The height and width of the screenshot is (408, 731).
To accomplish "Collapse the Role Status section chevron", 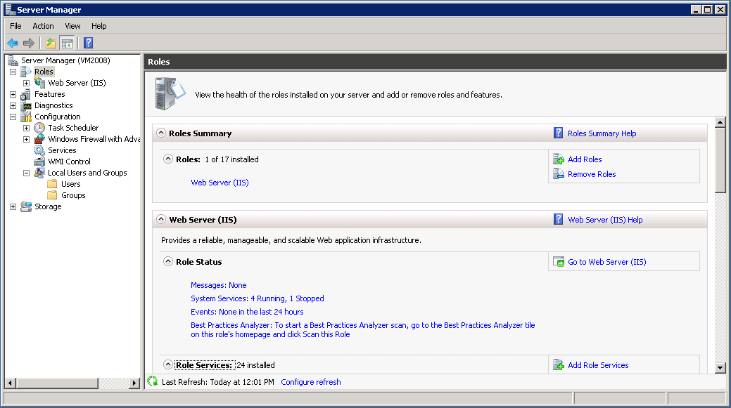I will tap(168, 261).
